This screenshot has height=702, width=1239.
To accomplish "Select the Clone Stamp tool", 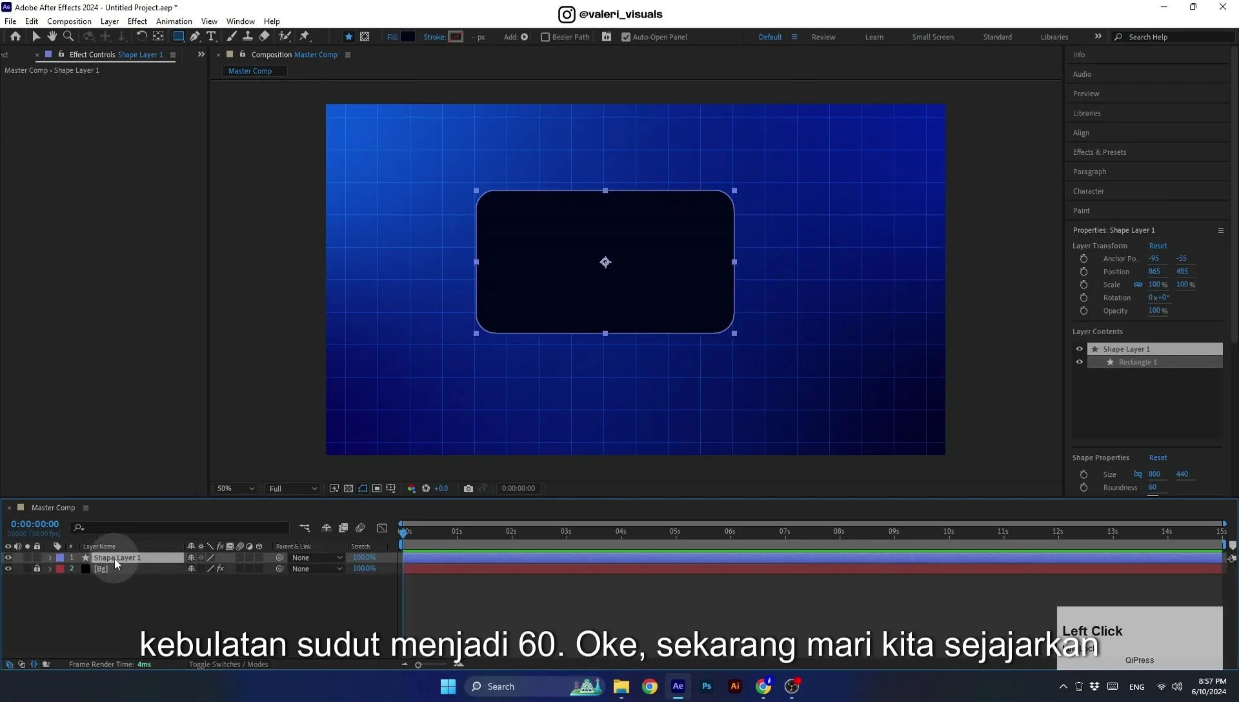I will pos(247,37).
